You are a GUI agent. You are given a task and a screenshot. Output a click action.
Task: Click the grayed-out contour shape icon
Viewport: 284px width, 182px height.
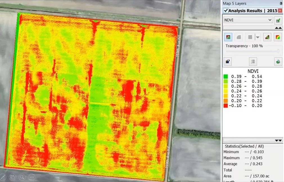239,37
